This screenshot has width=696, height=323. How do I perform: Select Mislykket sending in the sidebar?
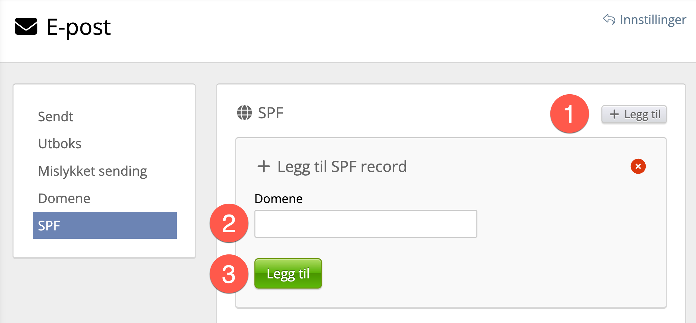[x=93, y=171]
